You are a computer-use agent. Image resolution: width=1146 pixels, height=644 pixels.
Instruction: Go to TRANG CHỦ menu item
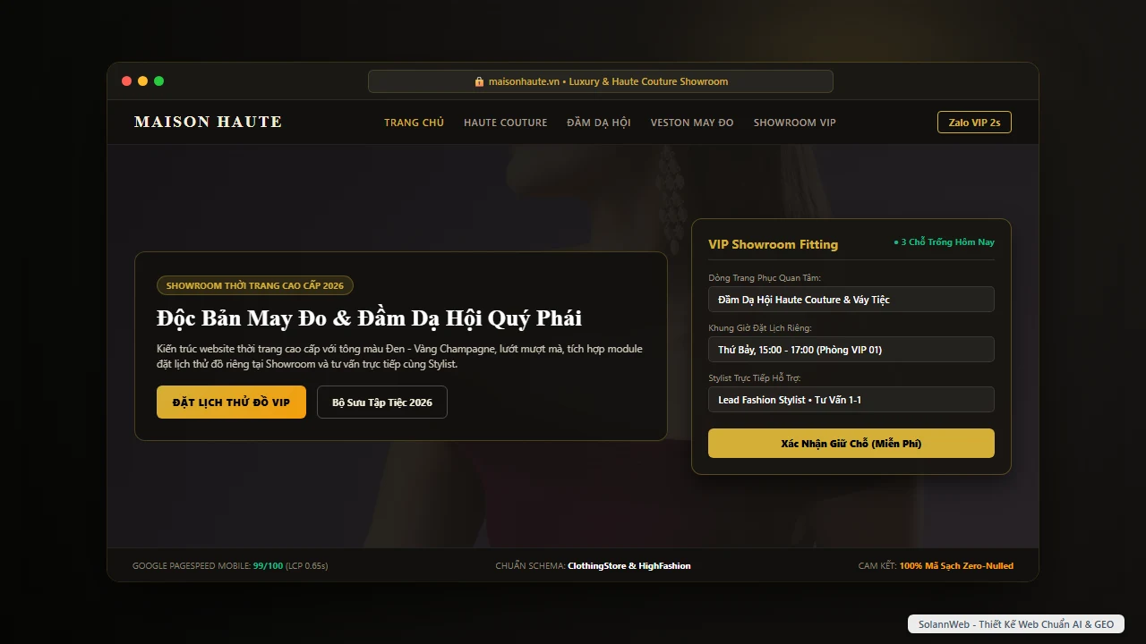pos(414,123)
